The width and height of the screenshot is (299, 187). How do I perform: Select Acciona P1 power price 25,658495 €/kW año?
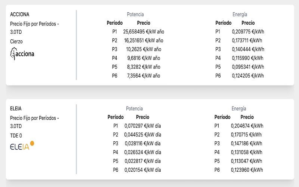coord(144,32)
